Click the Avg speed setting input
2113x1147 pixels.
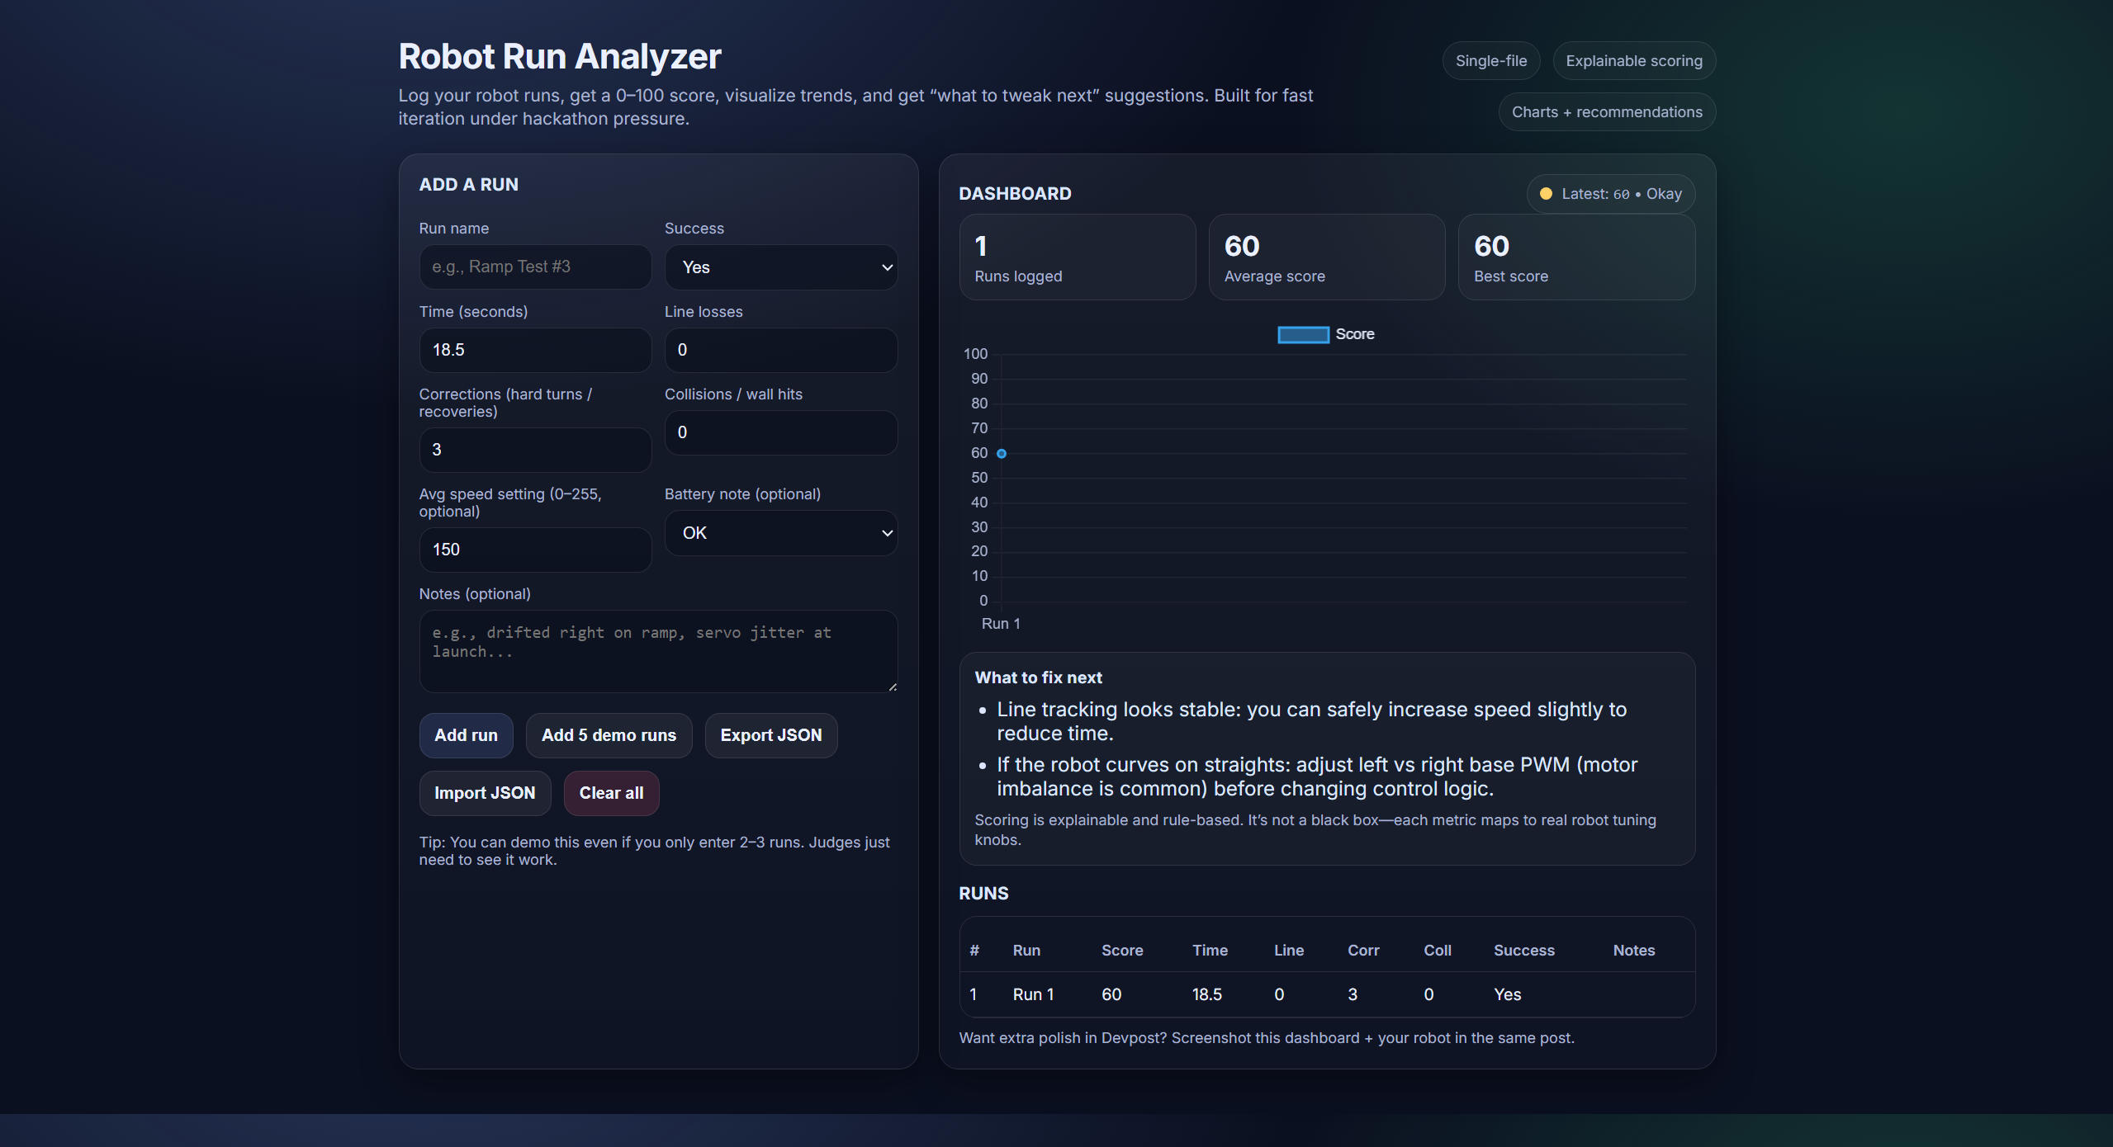pyautogui.click(x=534, y=550)
